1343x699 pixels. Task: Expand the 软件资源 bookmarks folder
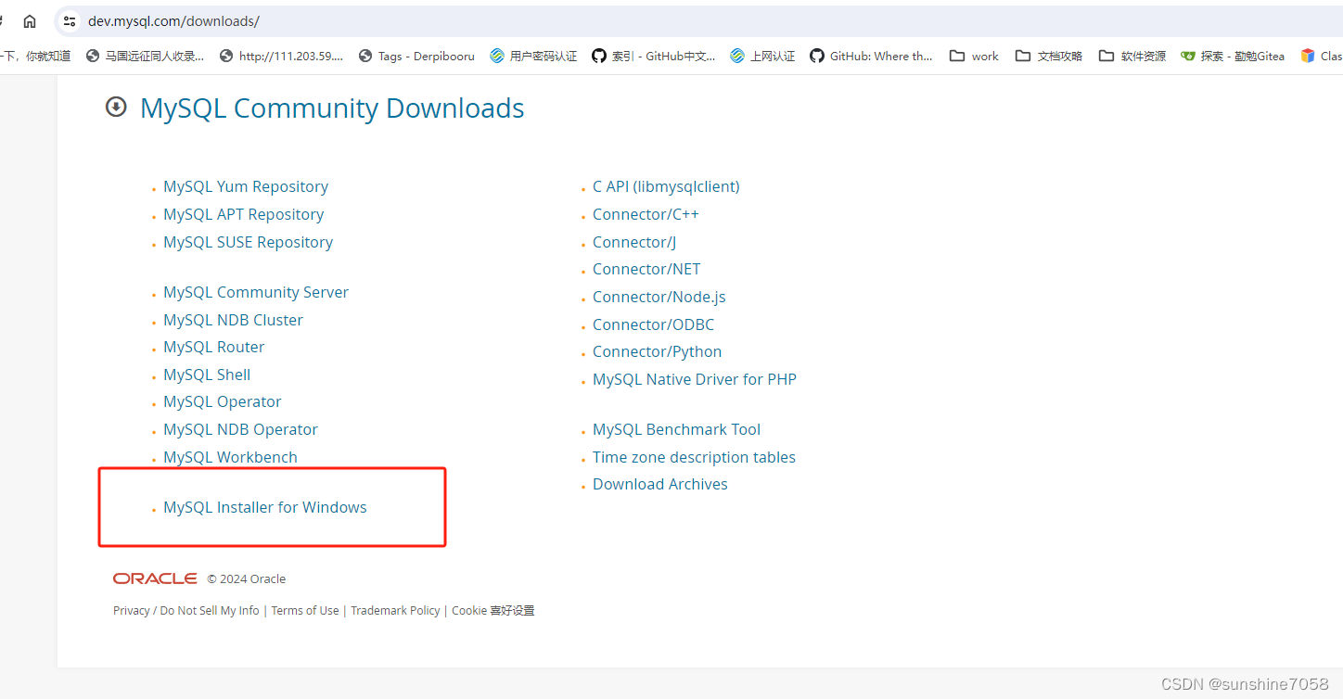[x=1132, y=56]
